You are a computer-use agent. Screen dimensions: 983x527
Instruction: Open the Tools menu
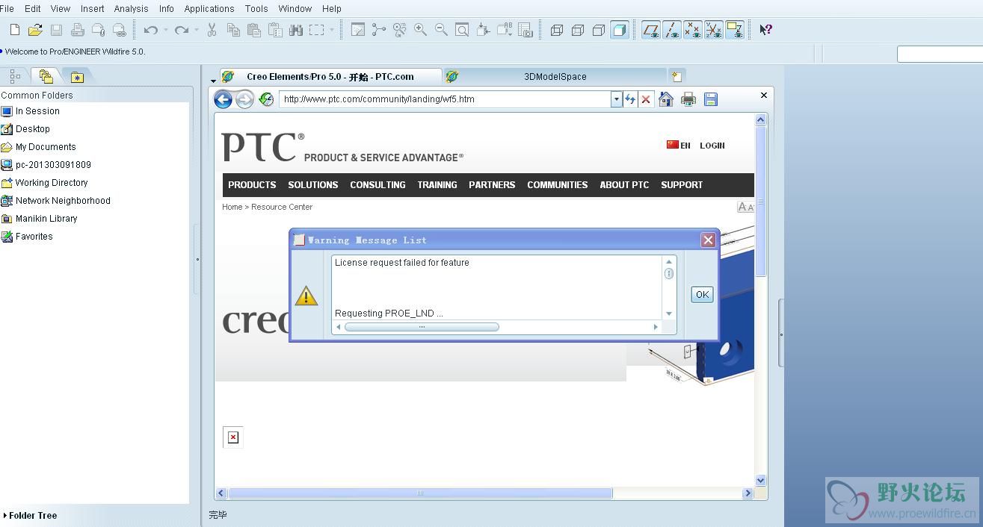coord(256,9)
